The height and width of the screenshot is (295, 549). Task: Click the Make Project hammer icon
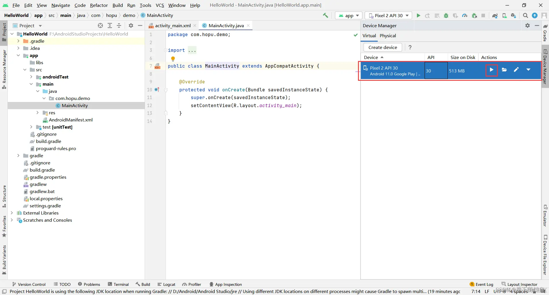[x=325, y=15]
